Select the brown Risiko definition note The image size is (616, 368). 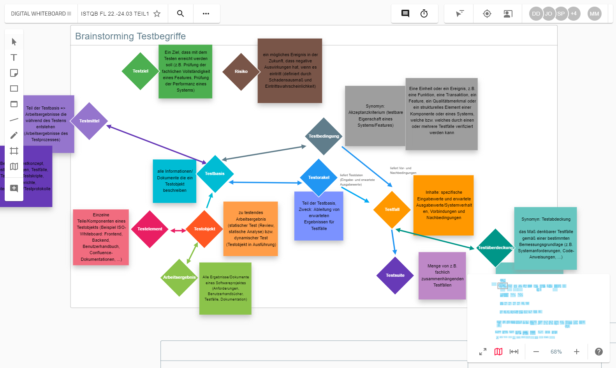(x=290, y=71)
